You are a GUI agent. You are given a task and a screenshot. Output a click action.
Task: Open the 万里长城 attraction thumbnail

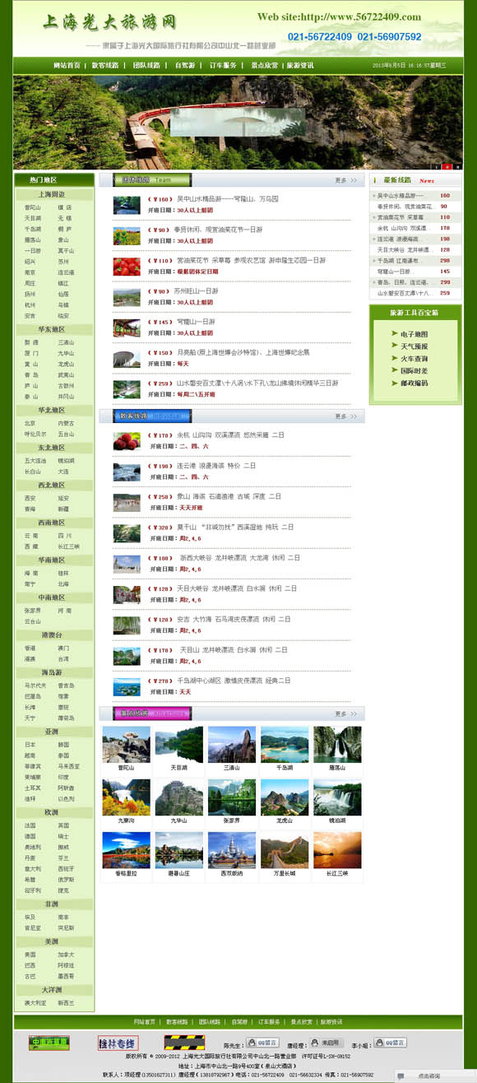click(285, 850)
